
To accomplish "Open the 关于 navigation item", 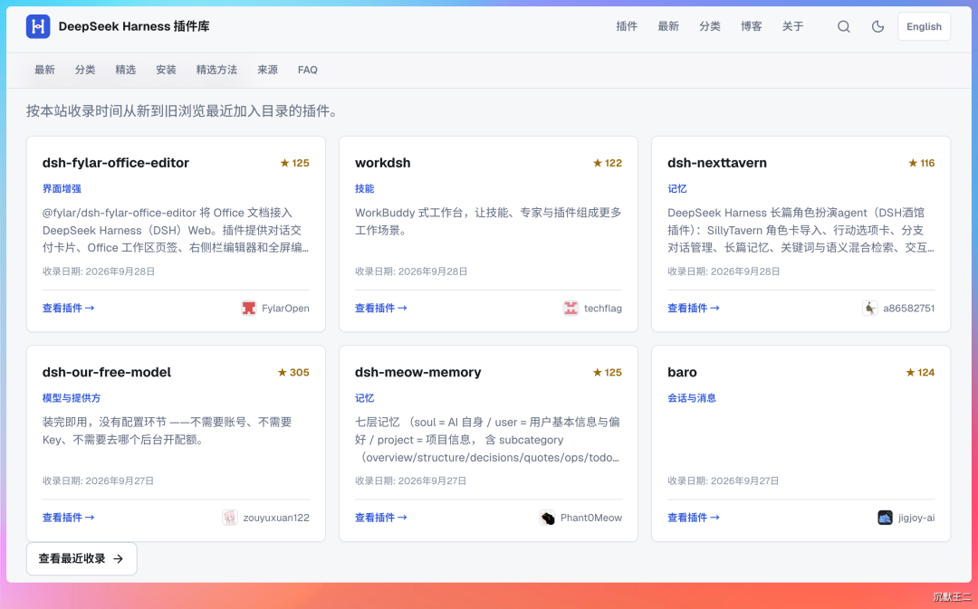I will pos(792,26).
